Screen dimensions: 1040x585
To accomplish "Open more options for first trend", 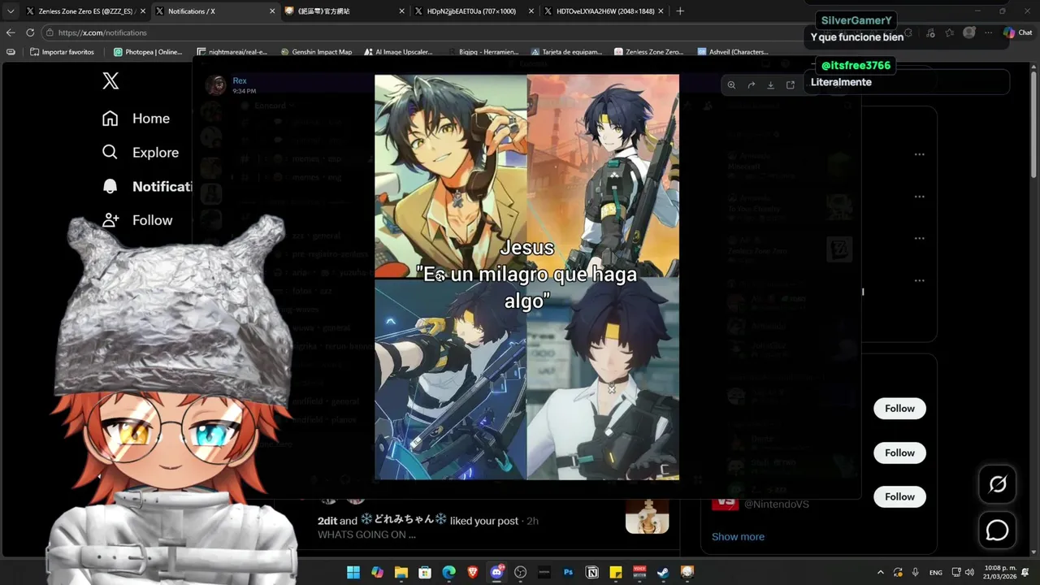I will (x=919, y=154).
